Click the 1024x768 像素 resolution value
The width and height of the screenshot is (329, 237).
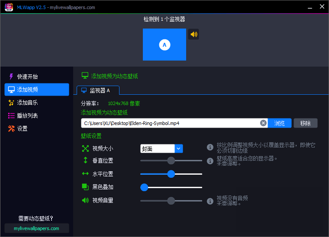124,103
